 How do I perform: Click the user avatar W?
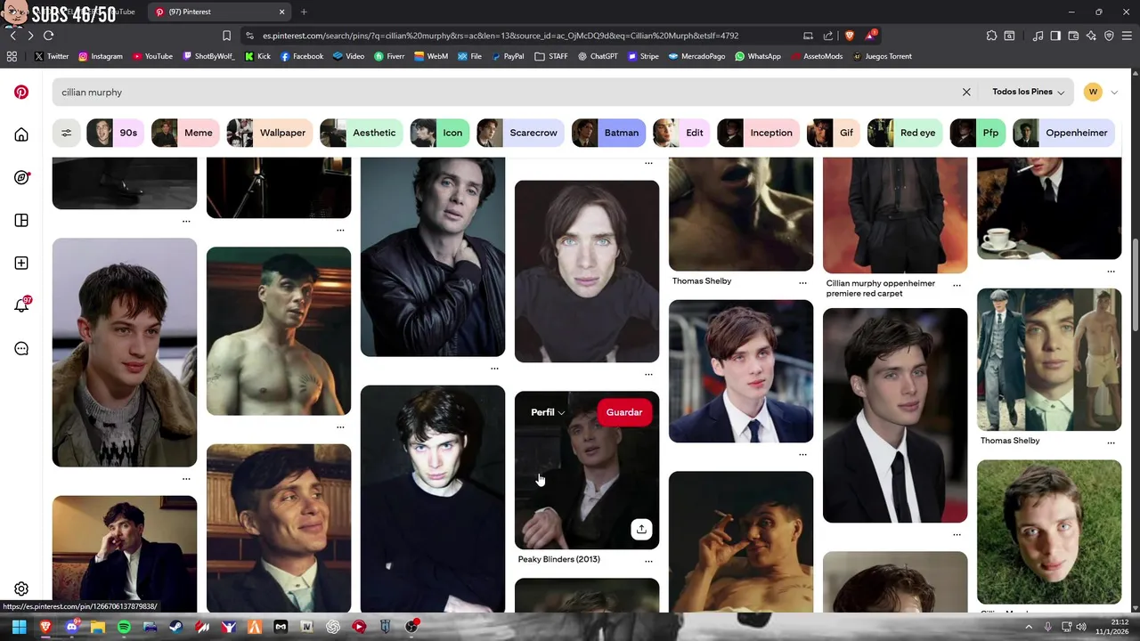(1093, 92)
